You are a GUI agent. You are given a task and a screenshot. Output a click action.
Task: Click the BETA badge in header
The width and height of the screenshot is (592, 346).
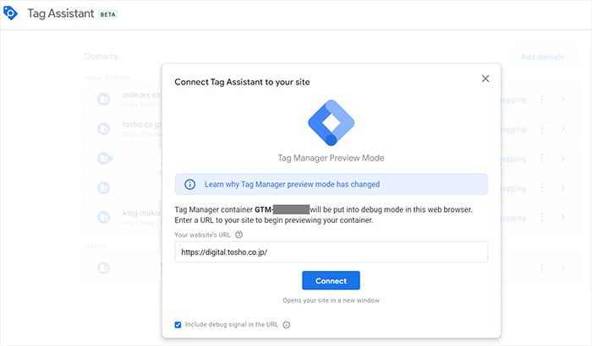click(107, 14)
